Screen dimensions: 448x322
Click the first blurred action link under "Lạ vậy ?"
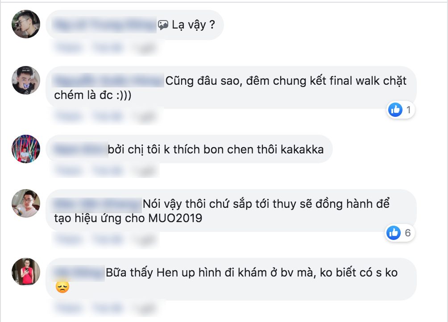coord(68,47)
